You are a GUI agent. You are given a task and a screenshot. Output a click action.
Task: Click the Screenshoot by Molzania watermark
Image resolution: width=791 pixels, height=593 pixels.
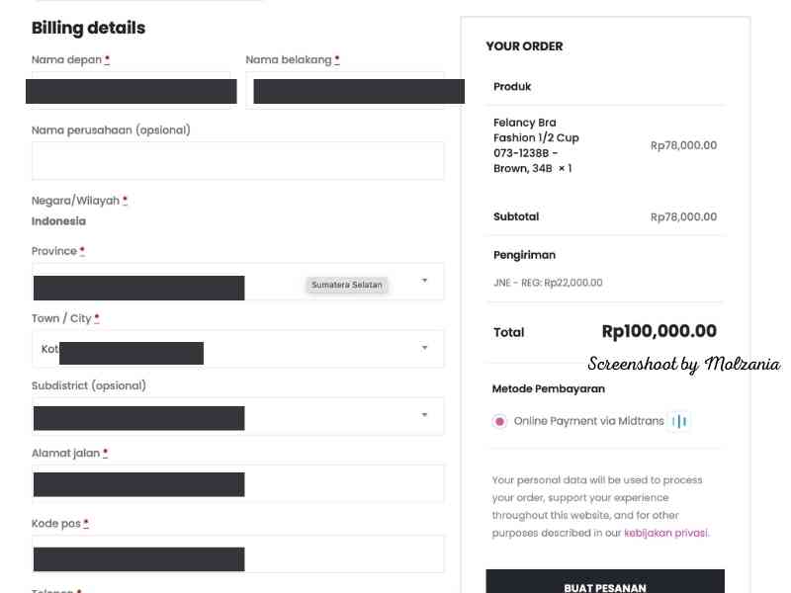tap(683, 365)
